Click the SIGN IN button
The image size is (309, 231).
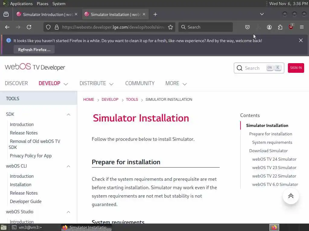click(296, 68)
